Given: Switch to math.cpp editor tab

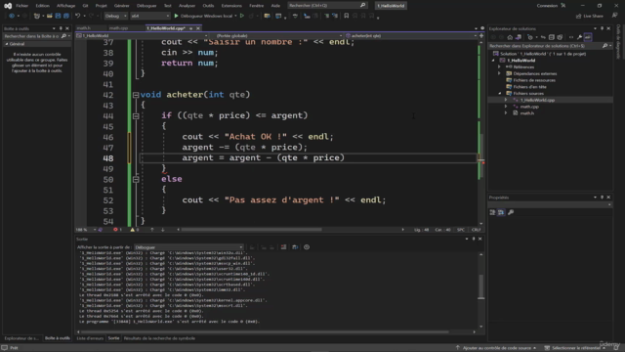Looking at the screenshot, I should [x=118, y=28].
